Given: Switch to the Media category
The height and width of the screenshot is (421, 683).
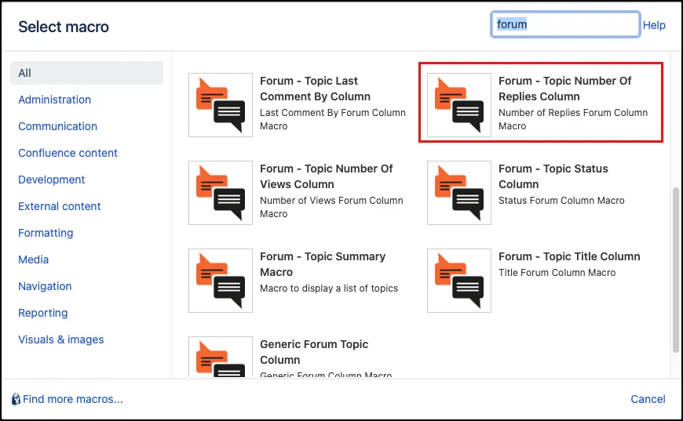Looking at the screenshot, I should tap(34, 259).
